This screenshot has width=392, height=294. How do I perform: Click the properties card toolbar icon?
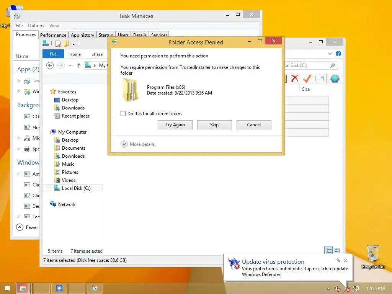click(320, 78)
